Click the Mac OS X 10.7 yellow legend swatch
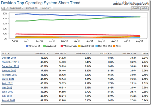This screenshot has height=105, width=151. 79,46
